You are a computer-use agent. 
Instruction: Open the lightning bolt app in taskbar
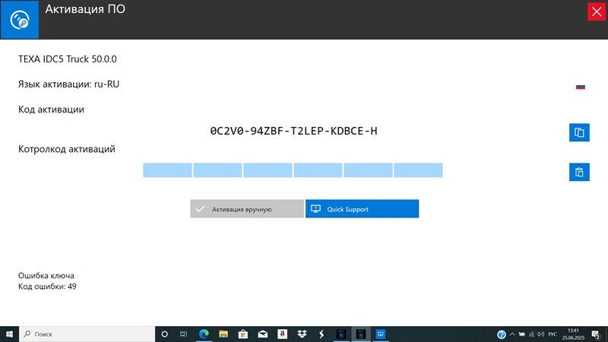[321, 334]
